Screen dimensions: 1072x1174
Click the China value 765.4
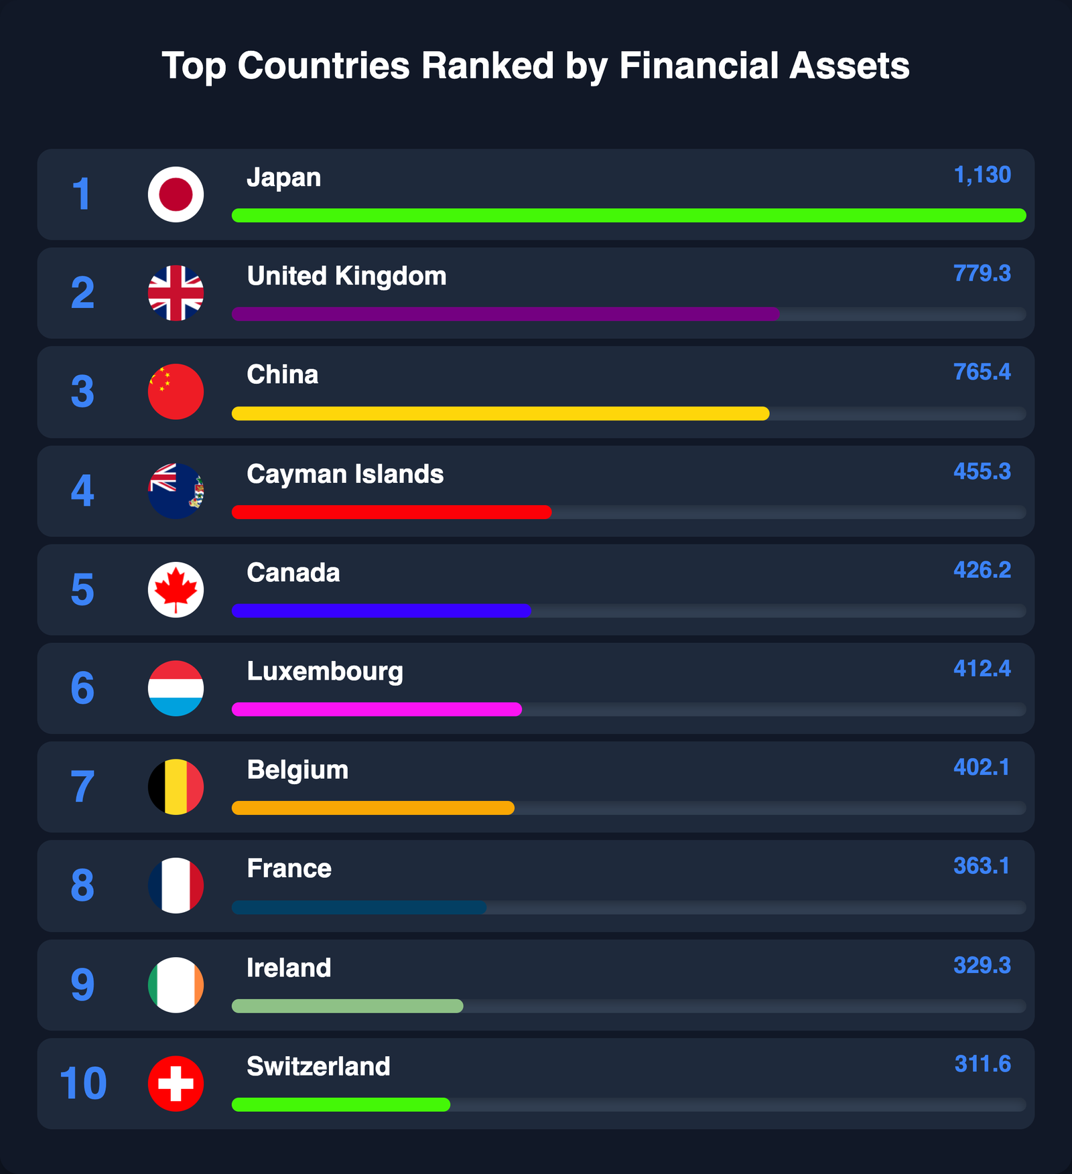click(x=982, y=372)
